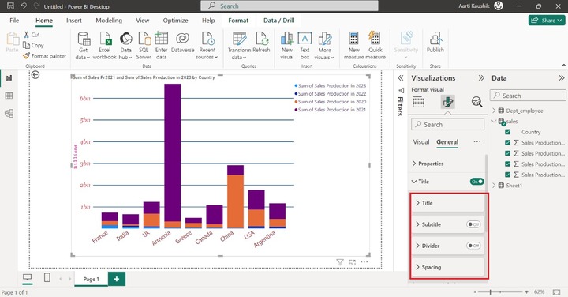Uncheck the Country field checkbox
568x297 pixels.
pos(507,132)
